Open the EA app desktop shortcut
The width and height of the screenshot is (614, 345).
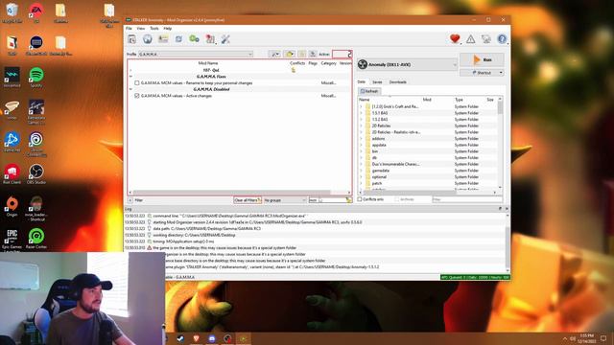36,12
